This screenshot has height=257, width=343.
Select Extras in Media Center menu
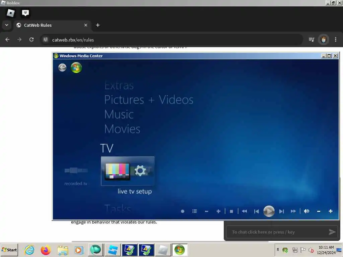pos(119,85)
